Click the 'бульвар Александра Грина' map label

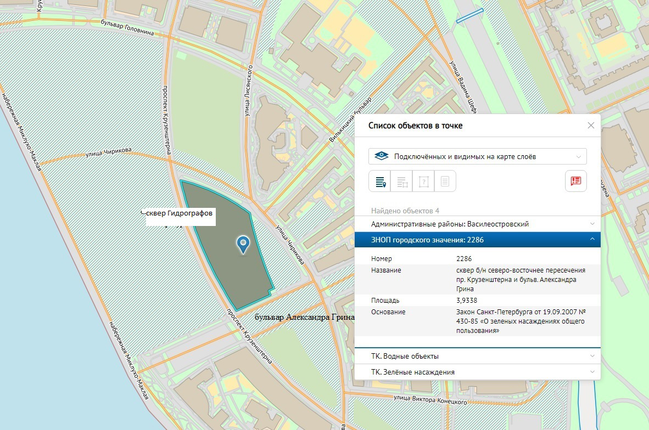tap(305, 317)
